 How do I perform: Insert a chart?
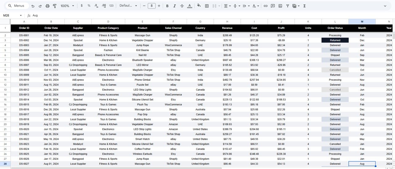280,6
